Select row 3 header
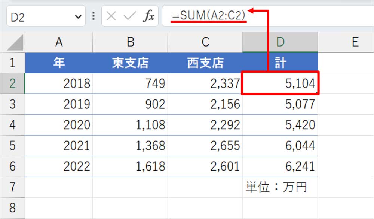 [x=13, y=104]
